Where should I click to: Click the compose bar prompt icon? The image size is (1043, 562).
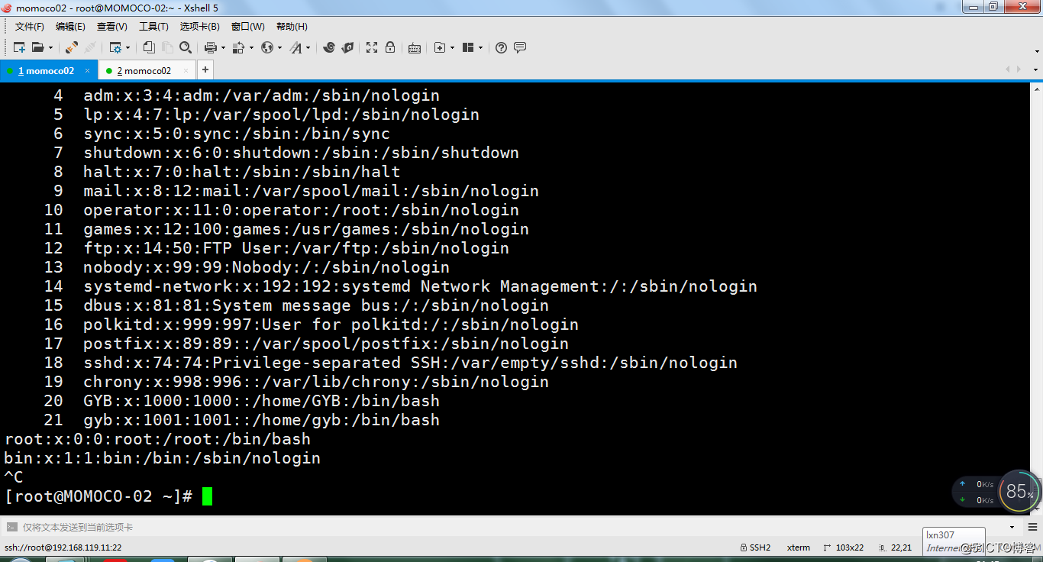tap(11, 527)
